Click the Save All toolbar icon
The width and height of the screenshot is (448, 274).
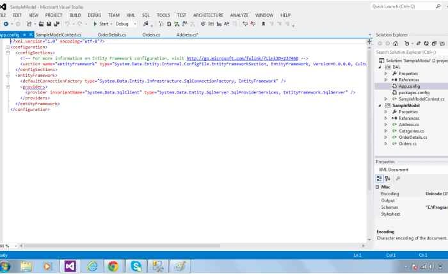(x=56, y=24)
